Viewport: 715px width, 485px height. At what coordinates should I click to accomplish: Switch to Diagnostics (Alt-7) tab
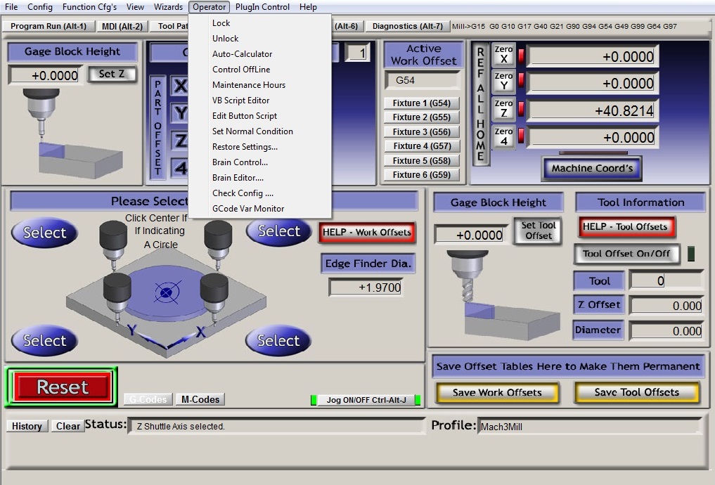pos(408,26)
